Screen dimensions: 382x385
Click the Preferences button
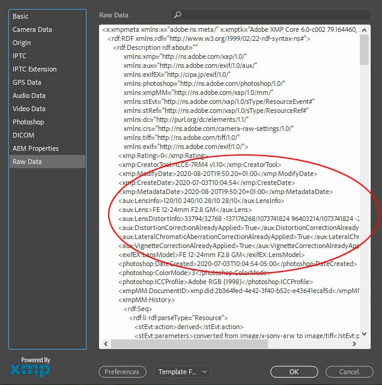[123, 372]
